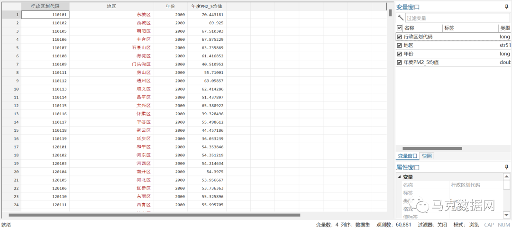Image resolution: width=512 pixels, height=228 pixels.
Task: Uncheck the 年度PM2_5均值 variable checkbox
Action: pos(399,63)
